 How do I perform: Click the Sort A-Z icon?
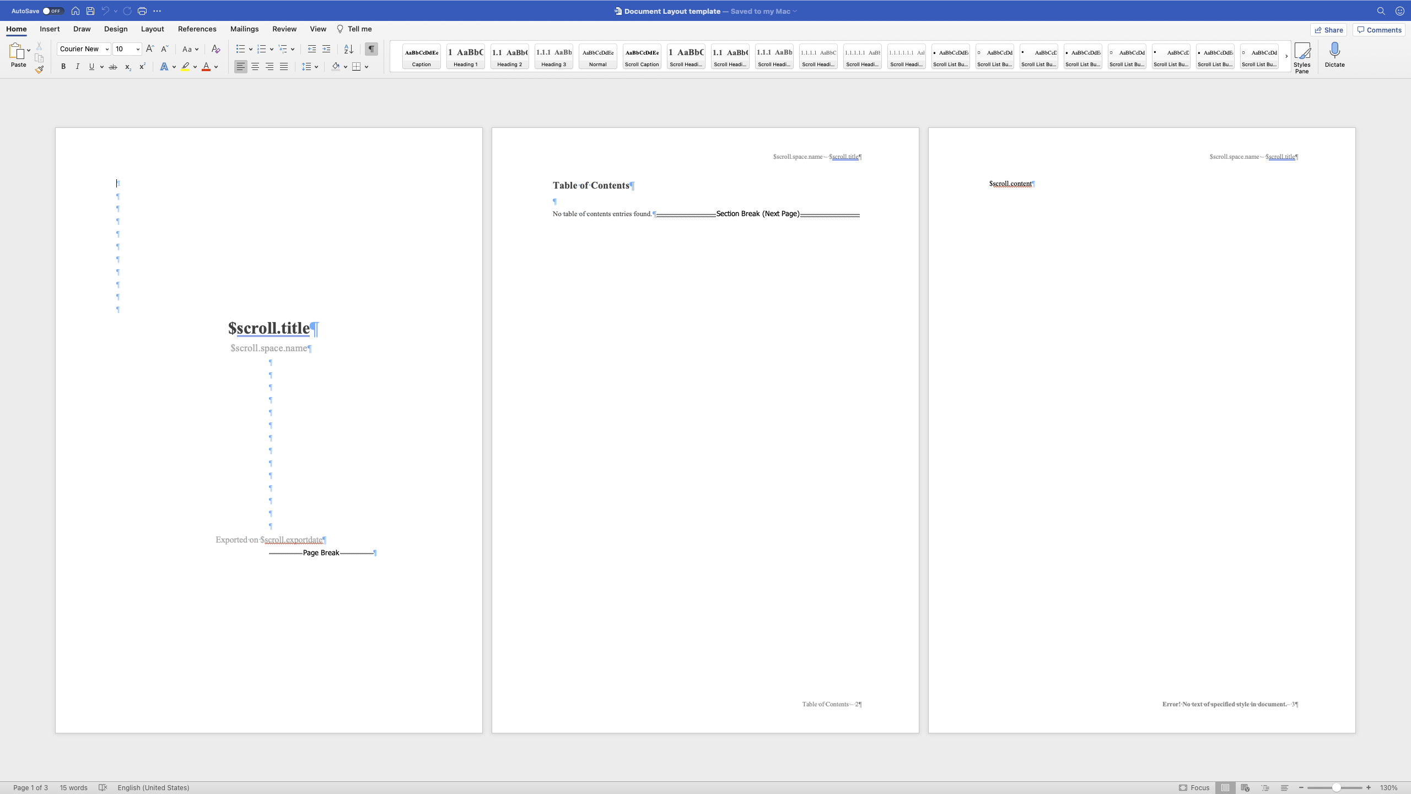(348, 49)
